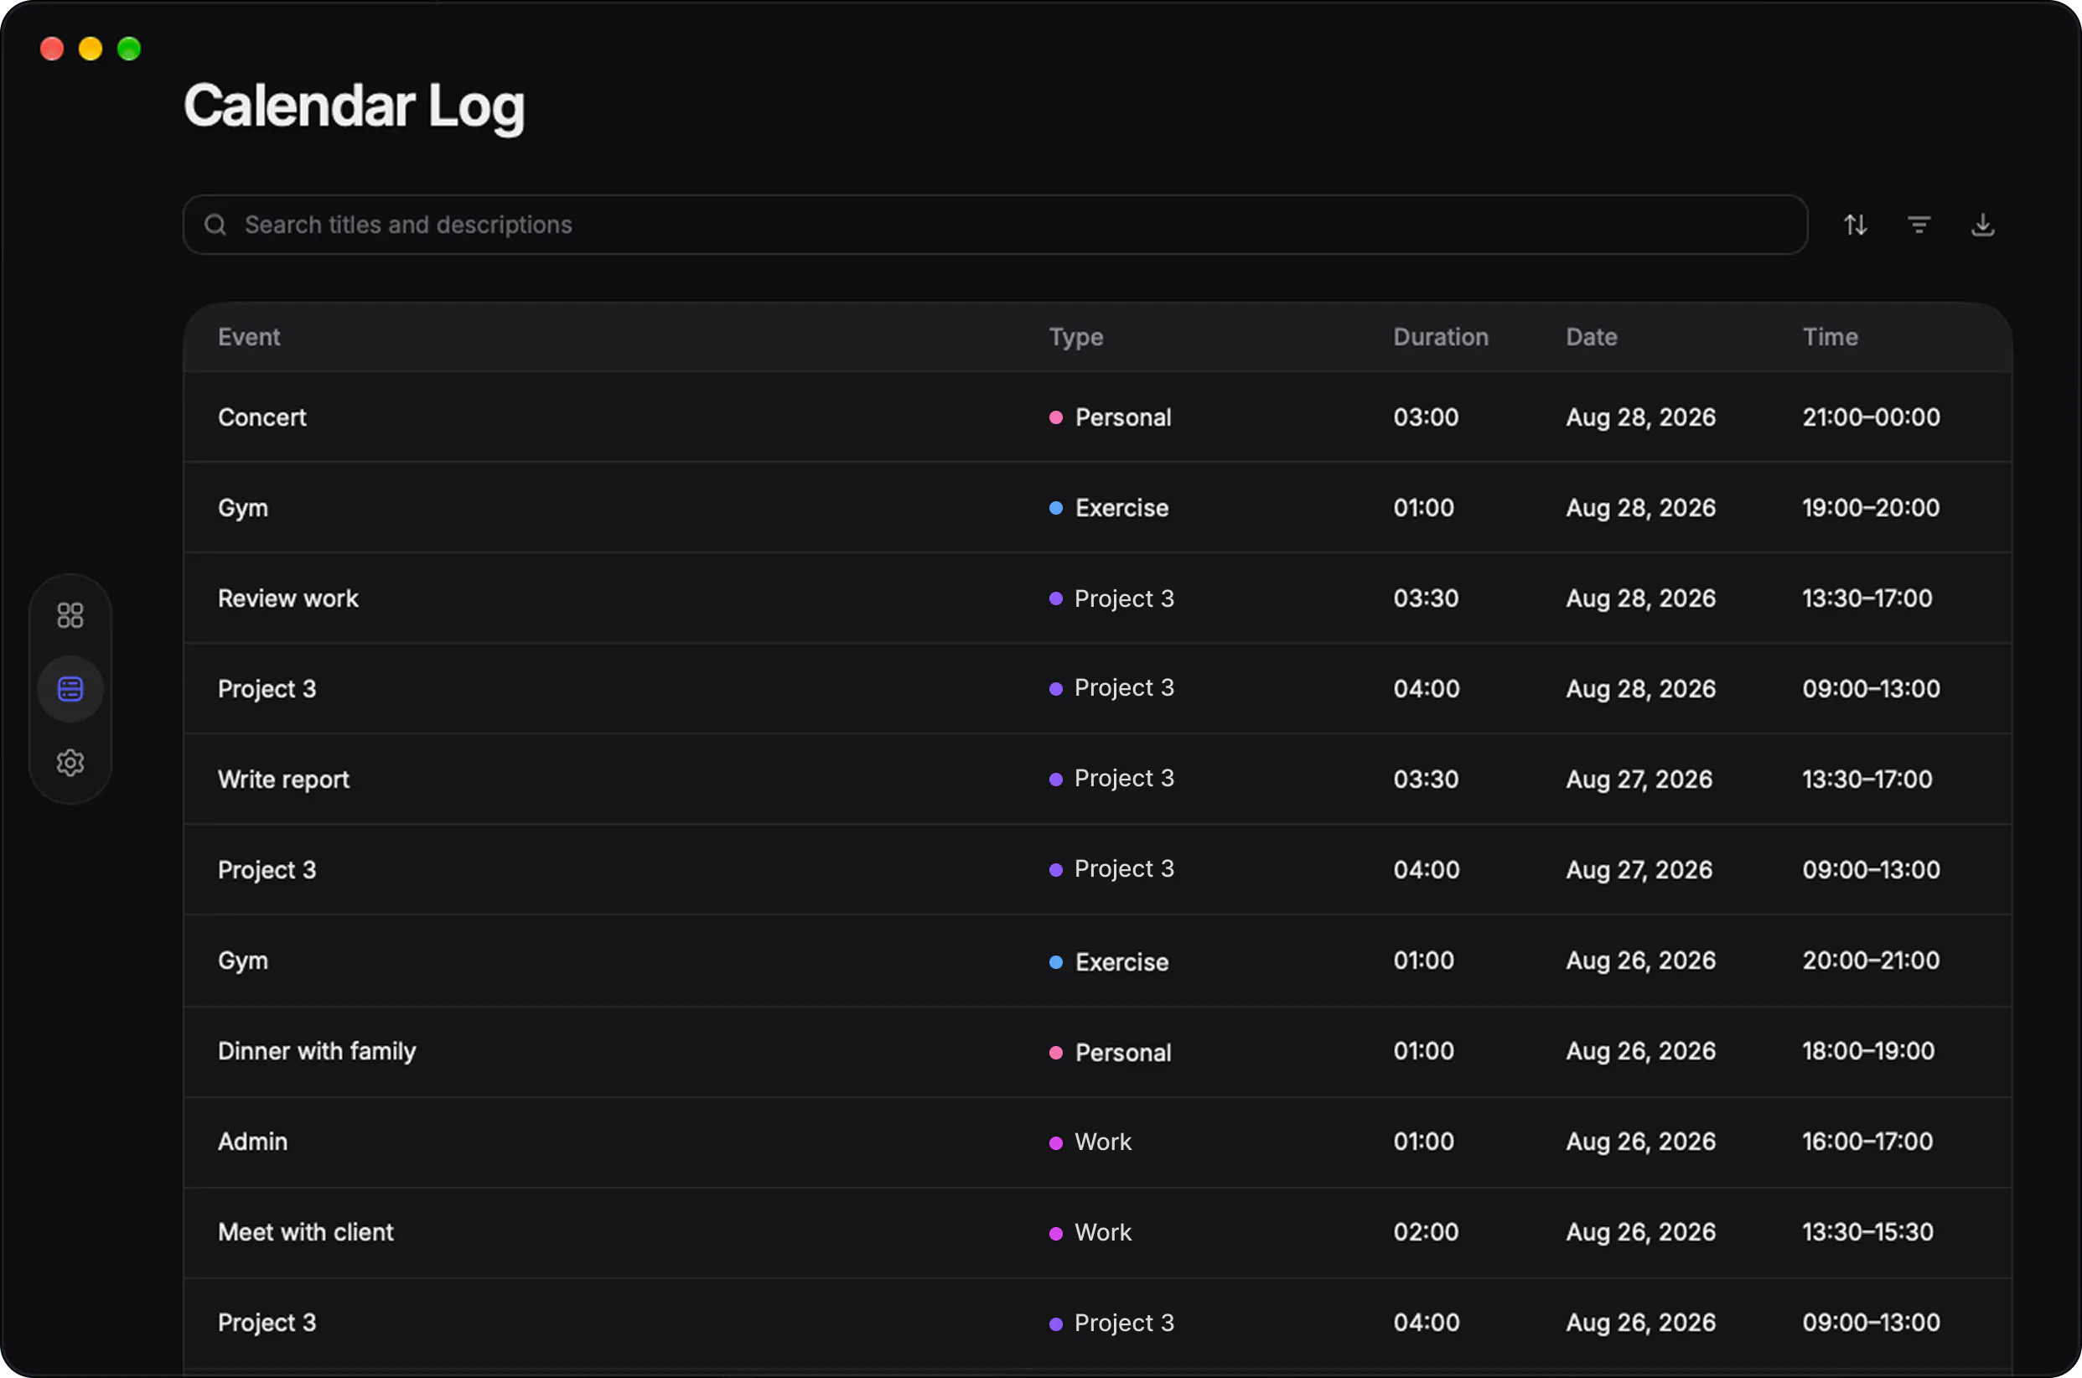Click the sort arrows icon
This screenshot has width=2082, height=1378.
[x=1855, y=225]
